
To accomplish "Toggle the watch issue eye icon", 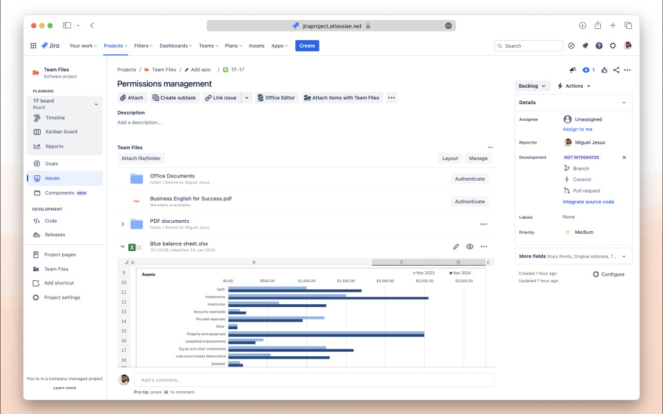I will (x=586, y=70).
